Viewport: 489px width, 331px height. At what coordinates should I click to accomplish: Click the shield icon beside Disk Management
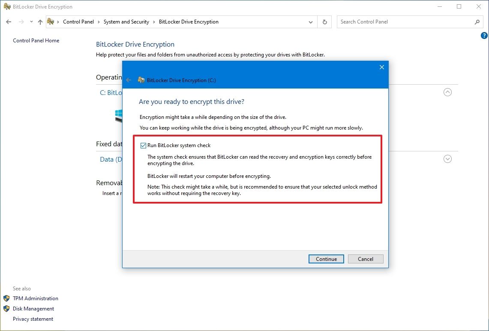[6, 308]
